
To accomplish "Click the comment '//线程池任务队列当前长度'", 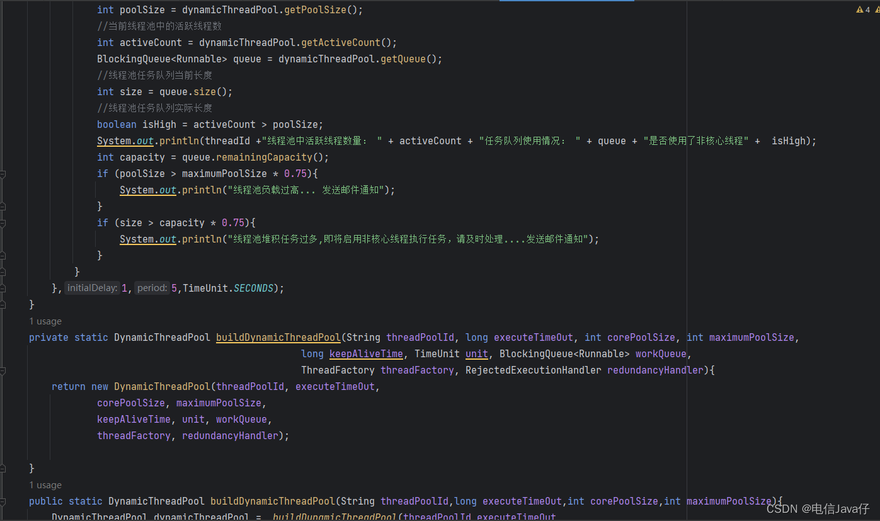I will click(x=155, y=76).
